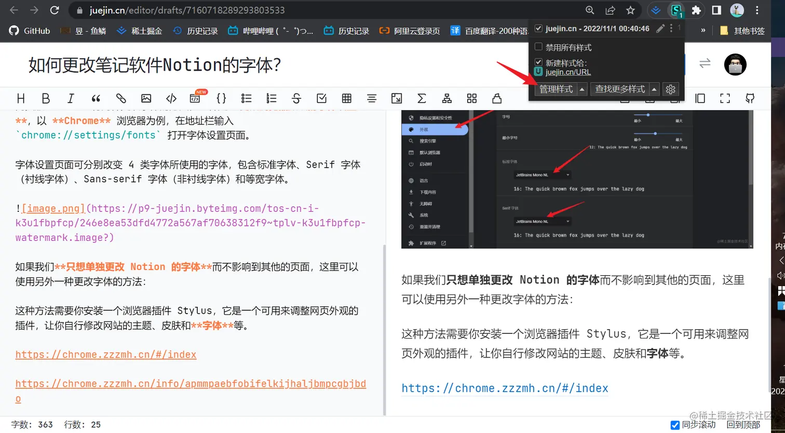Open Chrome extensions puzzle menu

pyautogui.click(x=696, y=10)
